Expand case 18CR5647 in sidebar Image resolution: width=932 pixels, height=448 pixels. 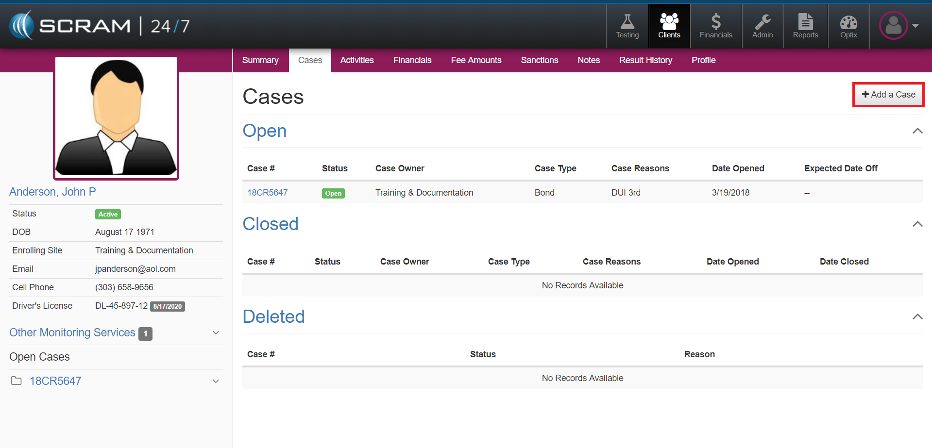tap(216, 382)
